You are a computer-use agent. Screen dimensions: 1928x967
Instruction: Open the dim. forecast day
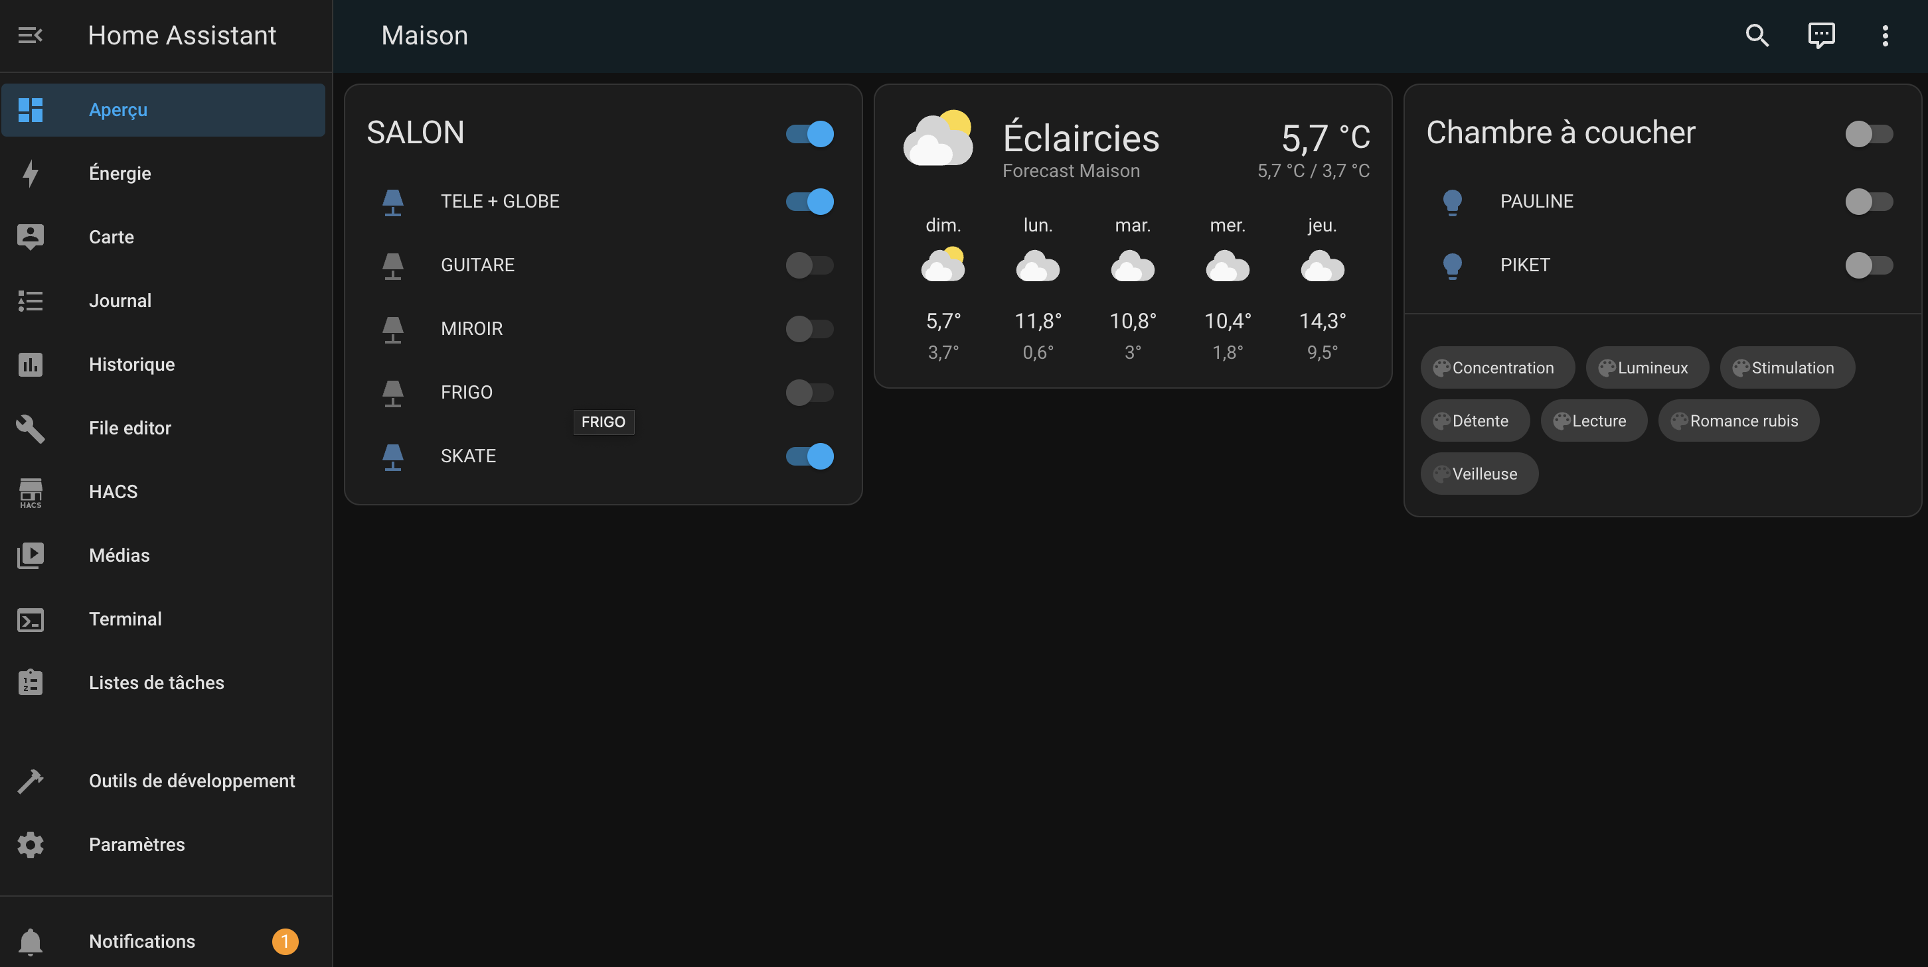943,289
